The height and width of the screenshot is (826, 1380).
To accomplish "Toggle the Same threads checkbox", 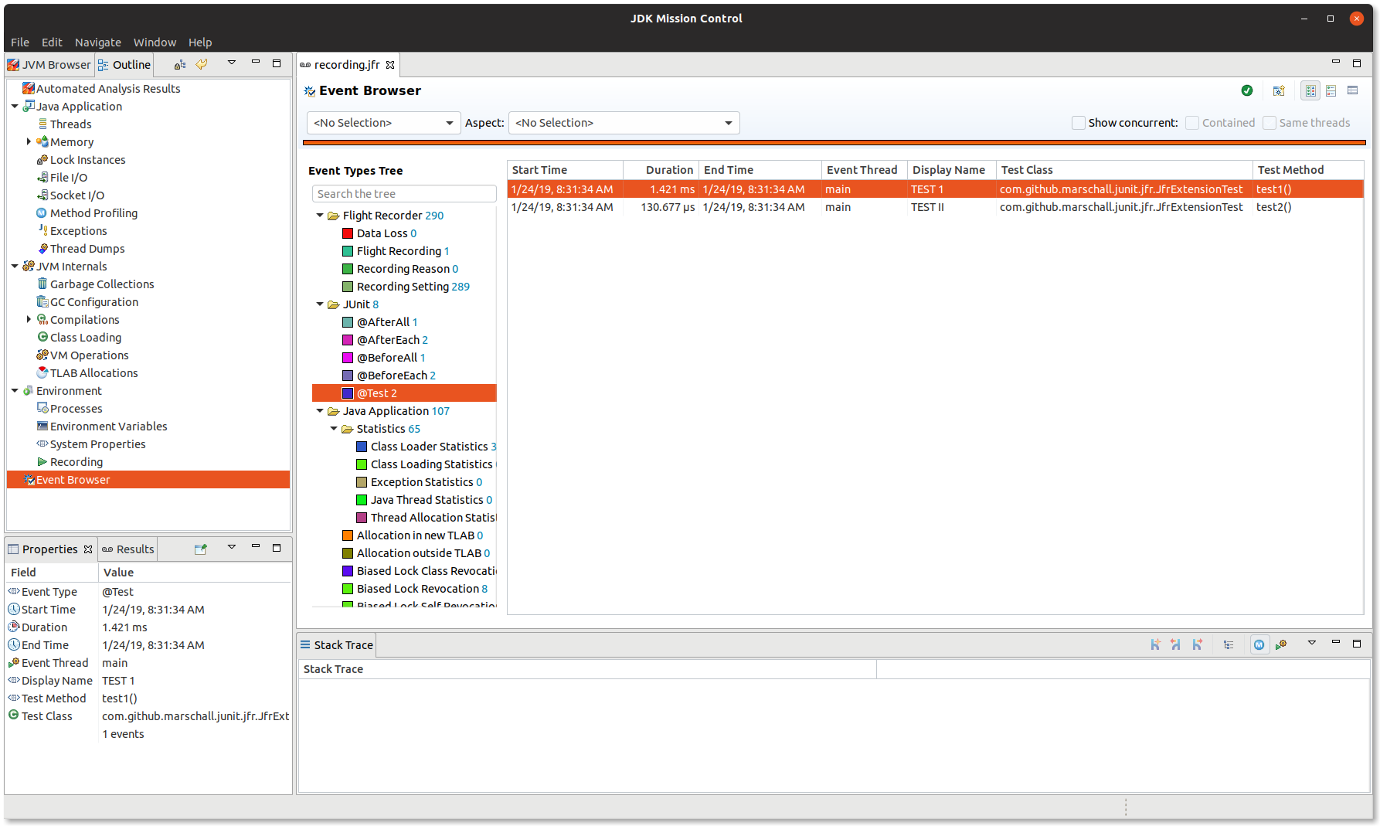I will [x=1270, y=122].
